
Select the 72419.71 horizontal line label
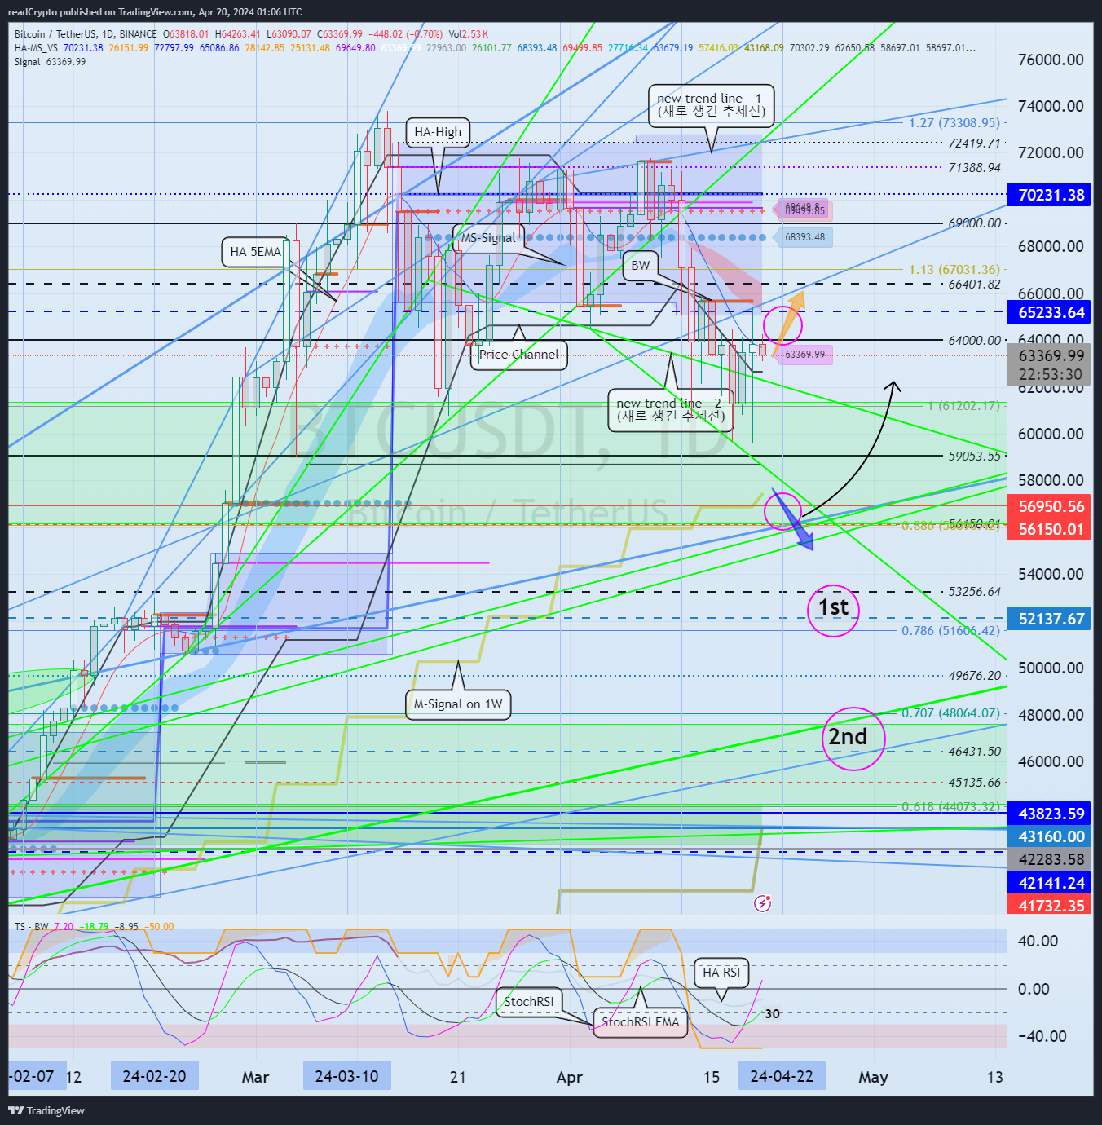pyautogui.click(x=974, y=143)
